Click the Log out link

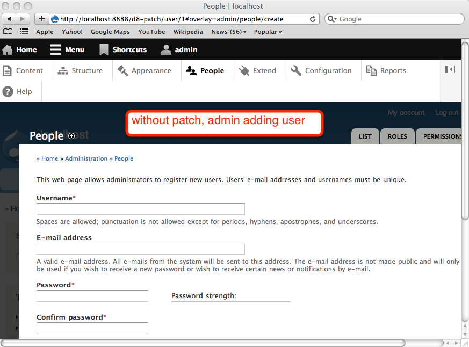(446, 112)
